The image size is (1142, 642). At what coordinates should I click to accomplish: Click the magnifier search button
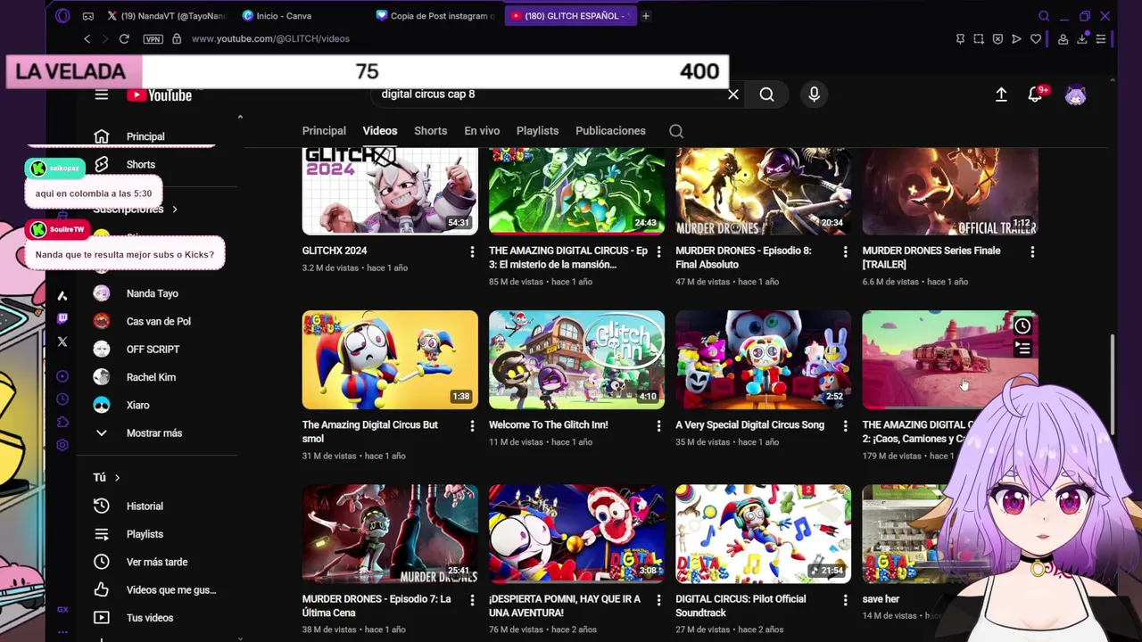(x=766, y=95)
